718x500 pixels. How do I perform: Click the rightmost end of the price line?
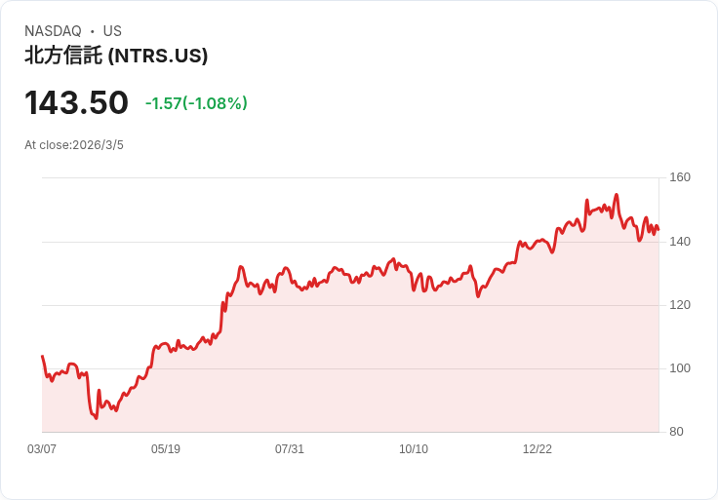[658, 230]
